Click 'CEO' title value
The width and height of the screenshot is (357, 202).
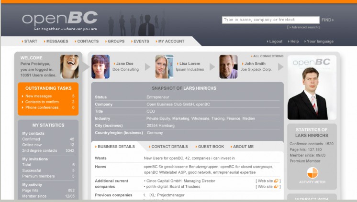tap(151, 111)
